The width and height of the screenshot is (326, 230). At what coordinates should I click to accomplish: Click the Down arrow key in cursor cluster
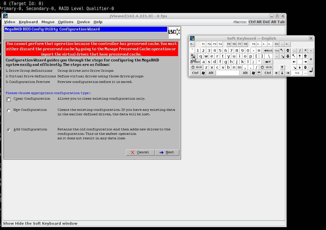click(282, 73)
